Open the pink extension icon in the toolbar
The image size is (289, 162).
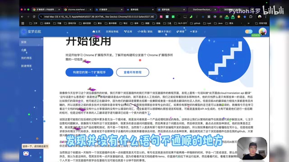coord(161,17)
